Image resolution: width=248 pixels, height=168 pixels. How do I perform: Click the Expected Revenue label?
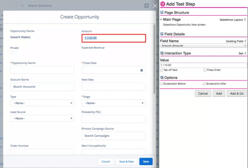pos(93,48)
